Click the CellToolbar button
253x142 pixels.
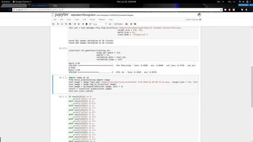118,24
